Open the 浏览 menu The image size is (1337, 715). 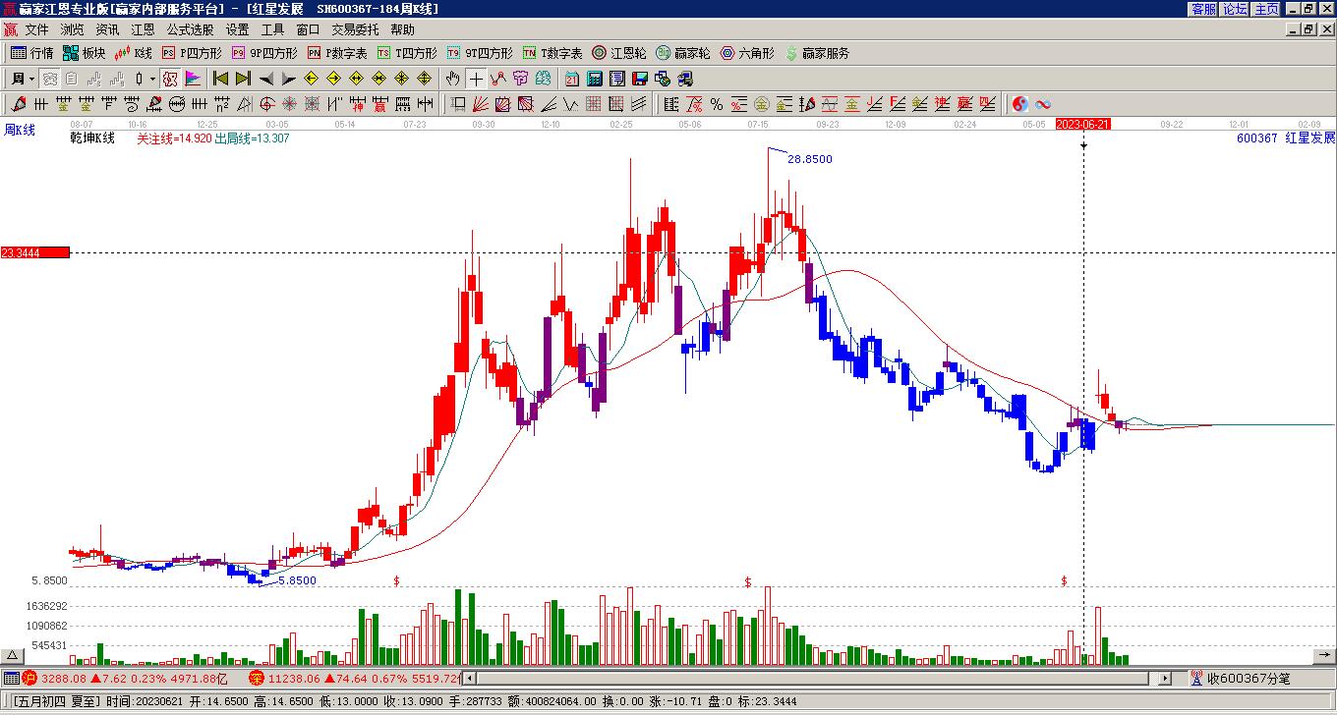click(x=72, y=30)
